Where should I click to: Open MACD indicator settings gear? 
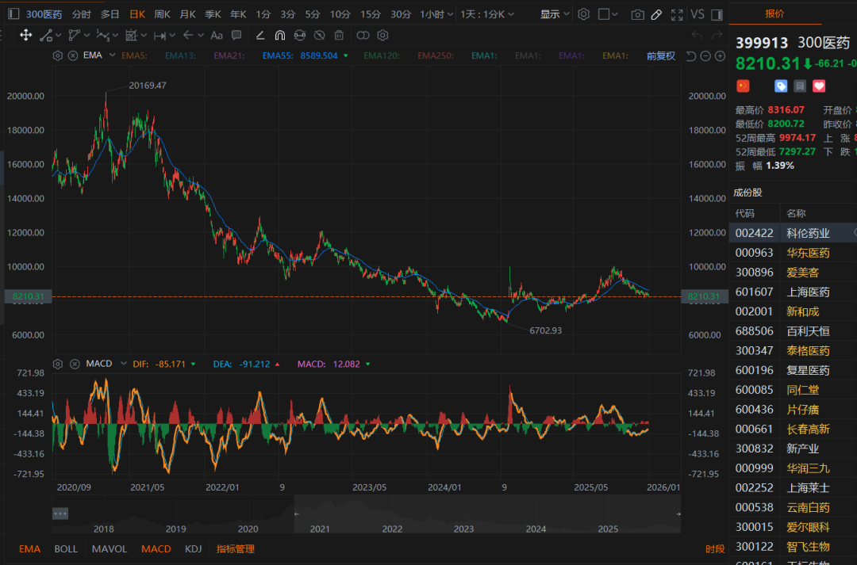click(58, 364)
